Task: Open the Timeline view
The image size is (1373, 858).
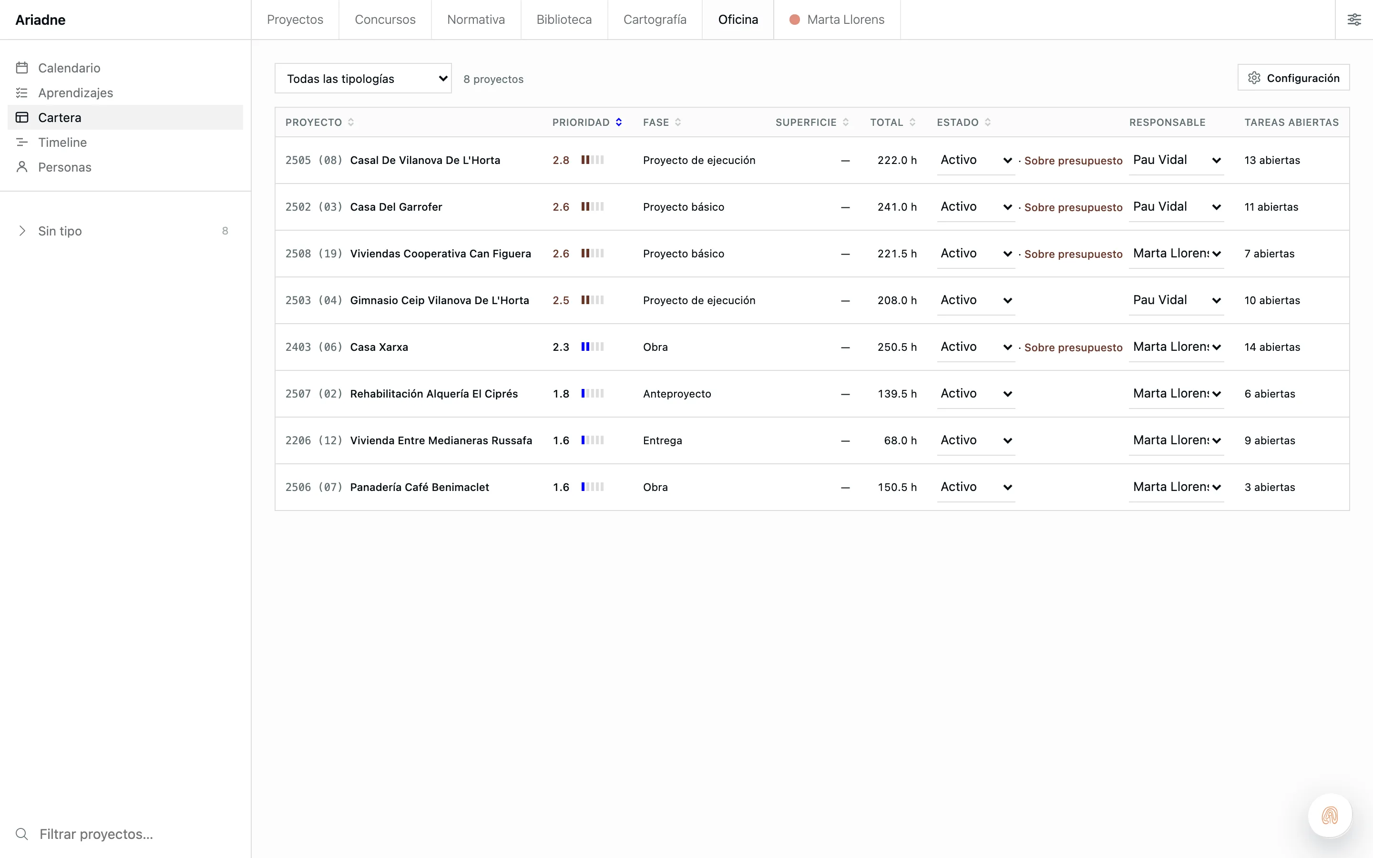Action: pos(125,143)
